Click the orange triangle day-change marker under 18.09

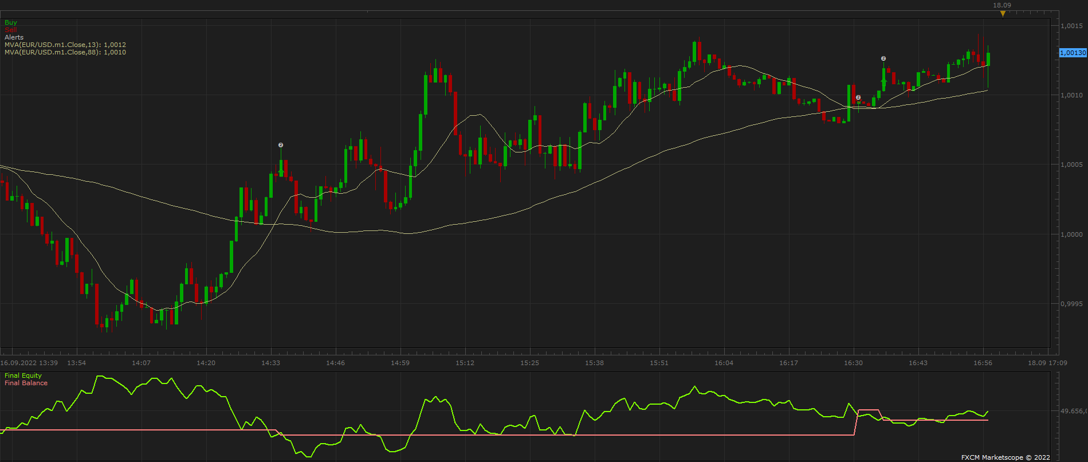click(1003, 14)
